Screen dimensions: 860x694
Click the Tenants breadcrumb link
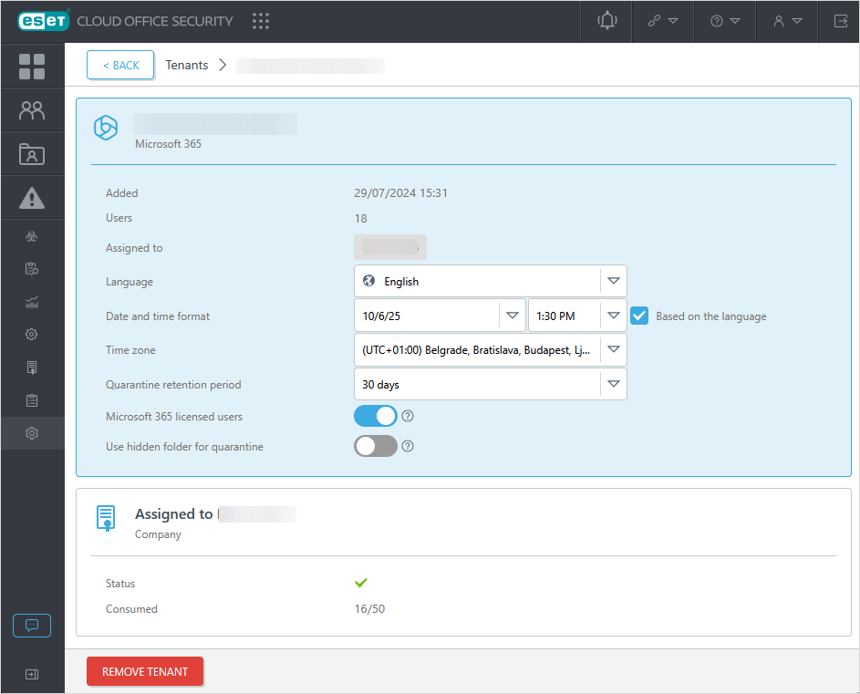(x=187, y=66)
